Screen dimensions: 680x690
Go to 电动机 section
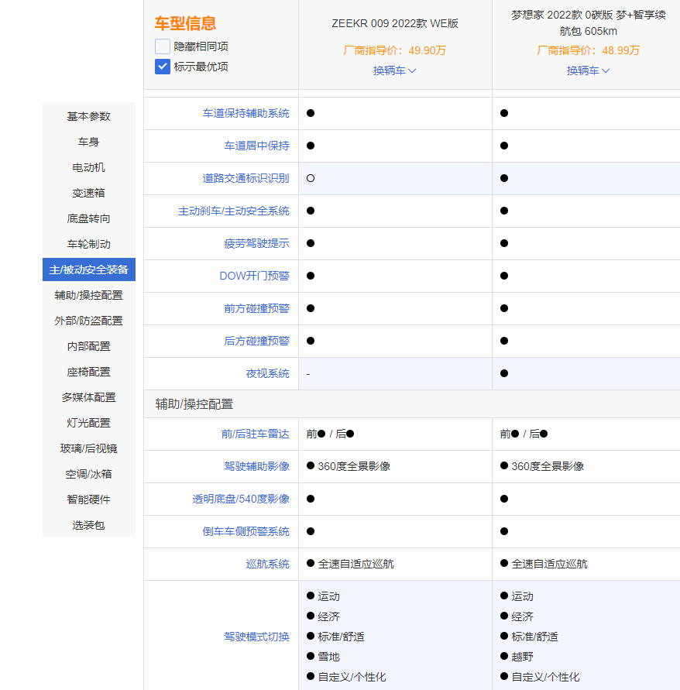coord(89,167)
